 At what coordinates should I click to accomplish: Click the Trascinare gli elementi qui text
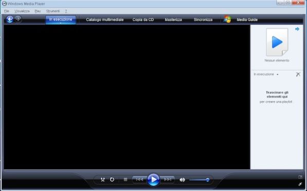click(277, 94)
